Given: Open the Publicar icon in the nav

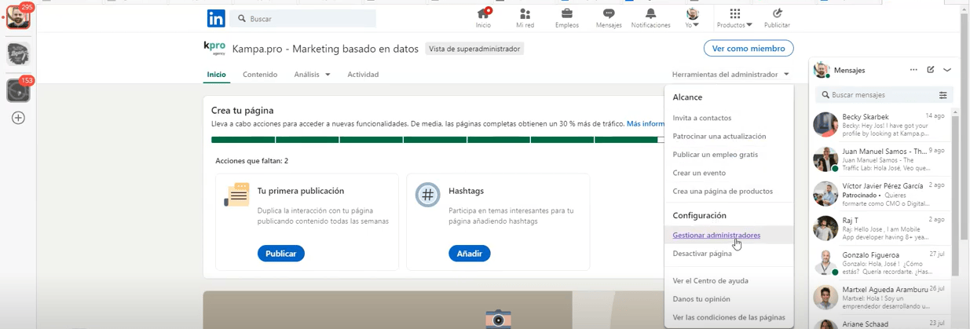Looking at the screenshot, I should [x=777, y=18].
